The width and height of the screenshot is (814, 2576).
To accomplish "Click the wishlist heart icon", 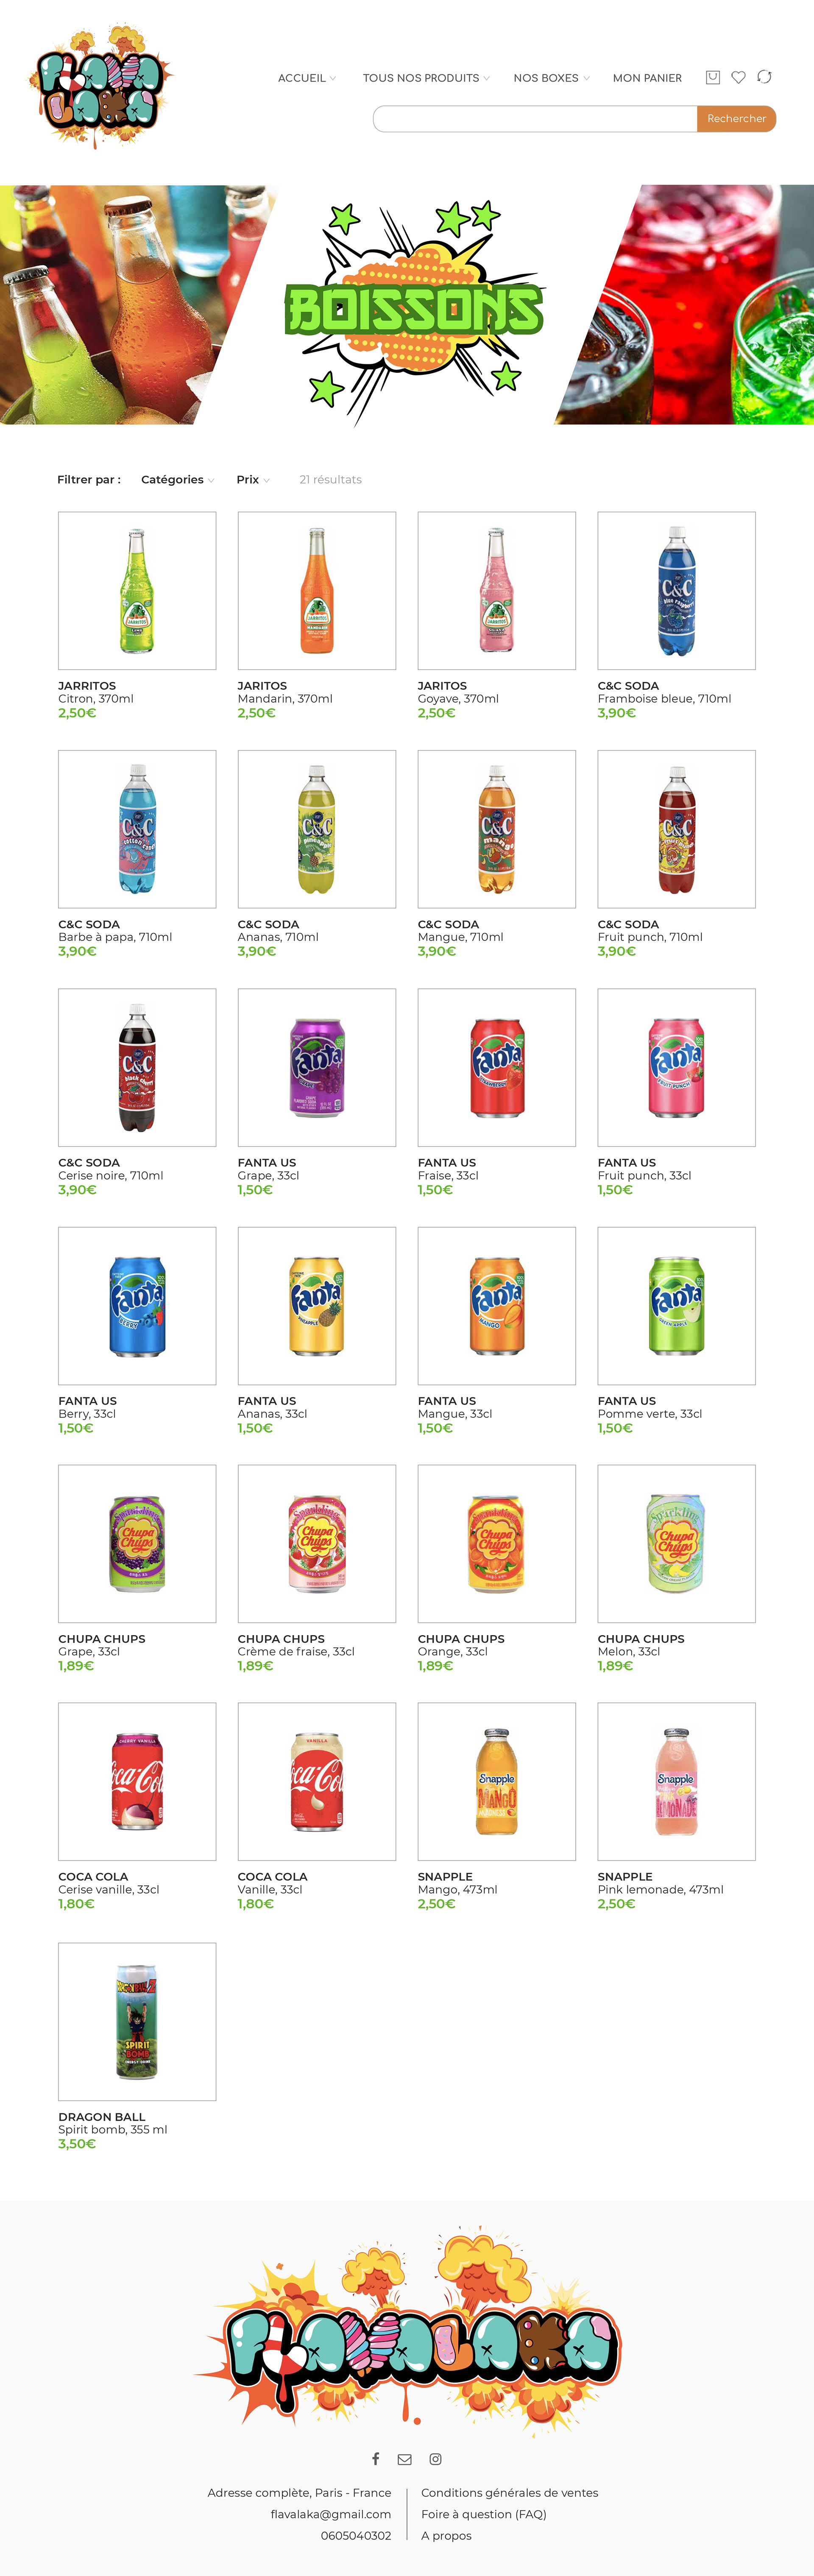I will click(738, 77).
